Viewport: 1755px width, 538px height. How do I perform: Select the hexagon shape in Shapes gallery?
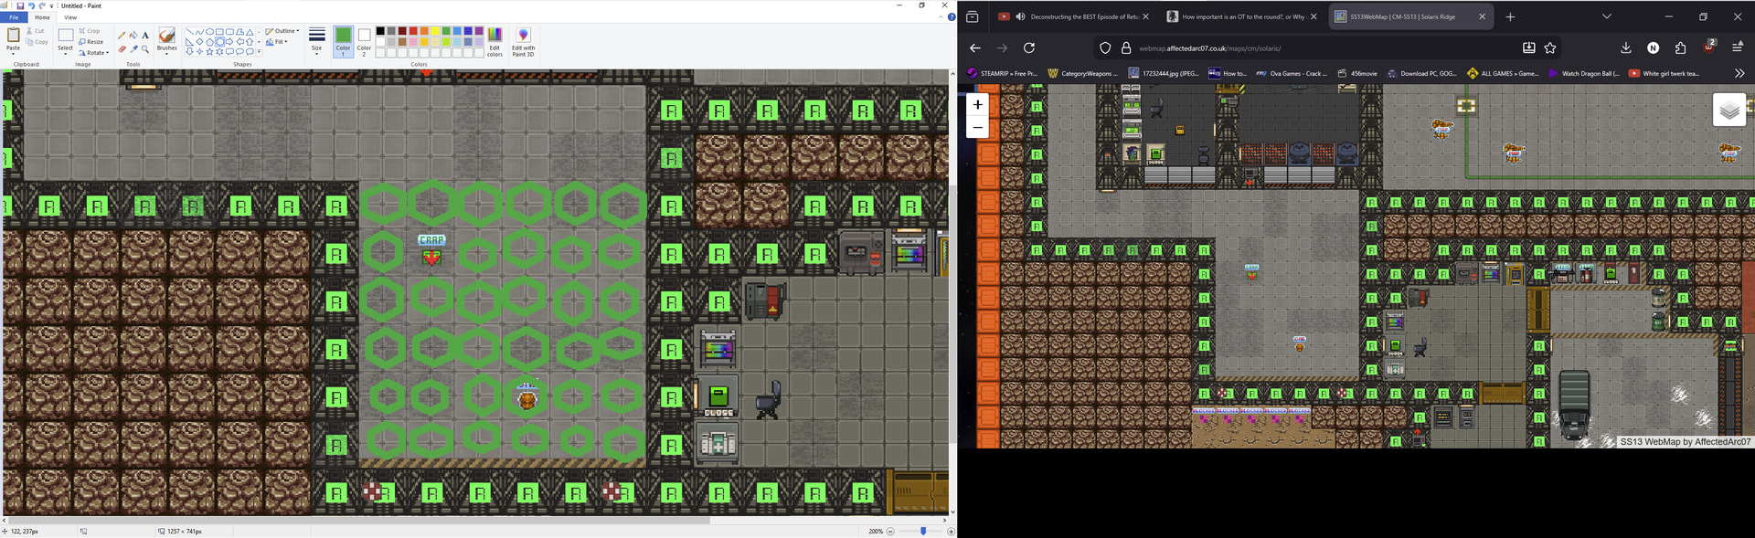tap(219, 42)
